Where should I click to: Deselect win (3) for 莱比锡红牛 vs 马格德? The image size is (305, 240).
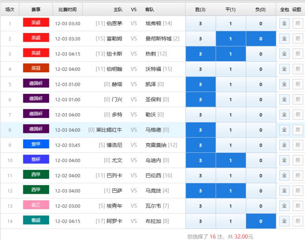(201, 130)
